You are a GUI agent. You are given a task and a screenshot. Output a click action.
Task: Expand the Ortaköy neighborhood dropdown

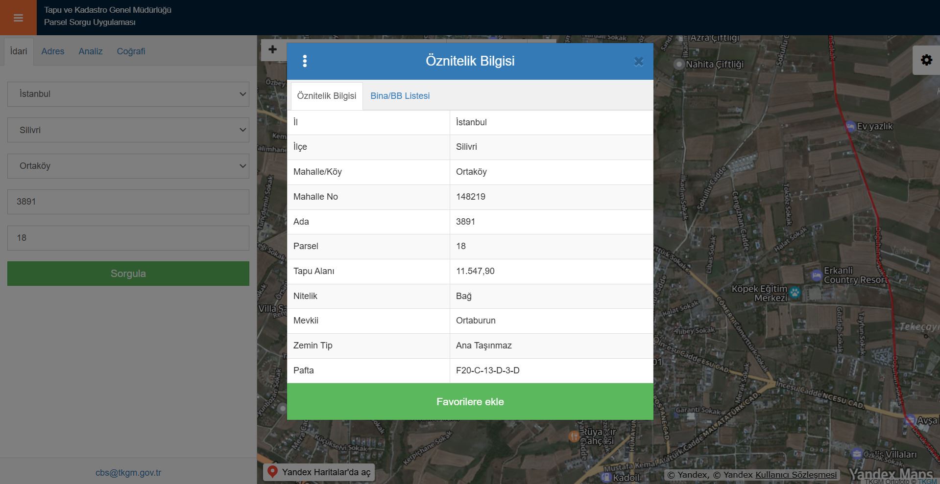click(128, 166)
